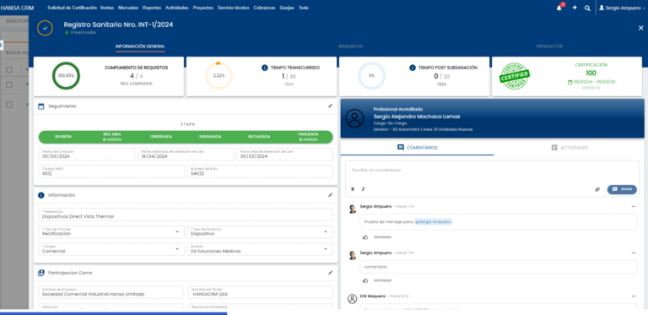
Task: Open options menu for 'Prueba de mensaje' comment
Action: tap(634, 206)
